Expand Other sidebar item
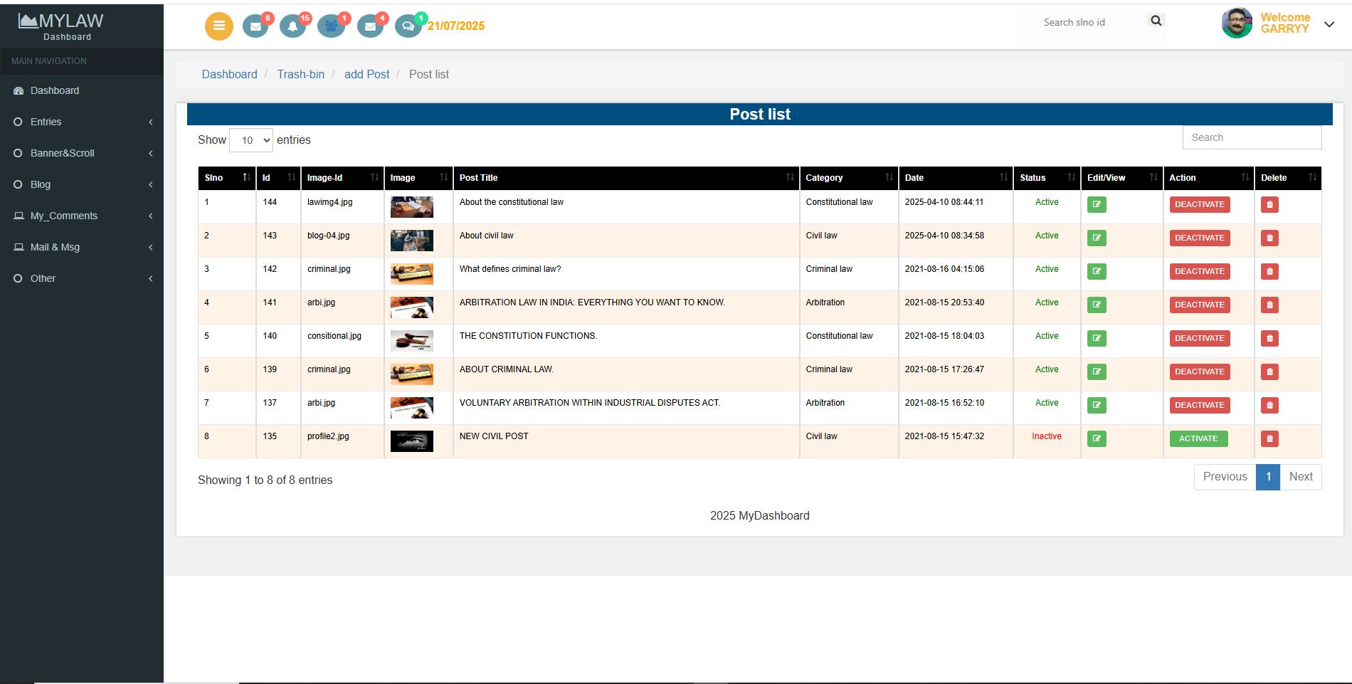Image resolution: width=1352 pixels, height=684 pixels. point(82,278)
